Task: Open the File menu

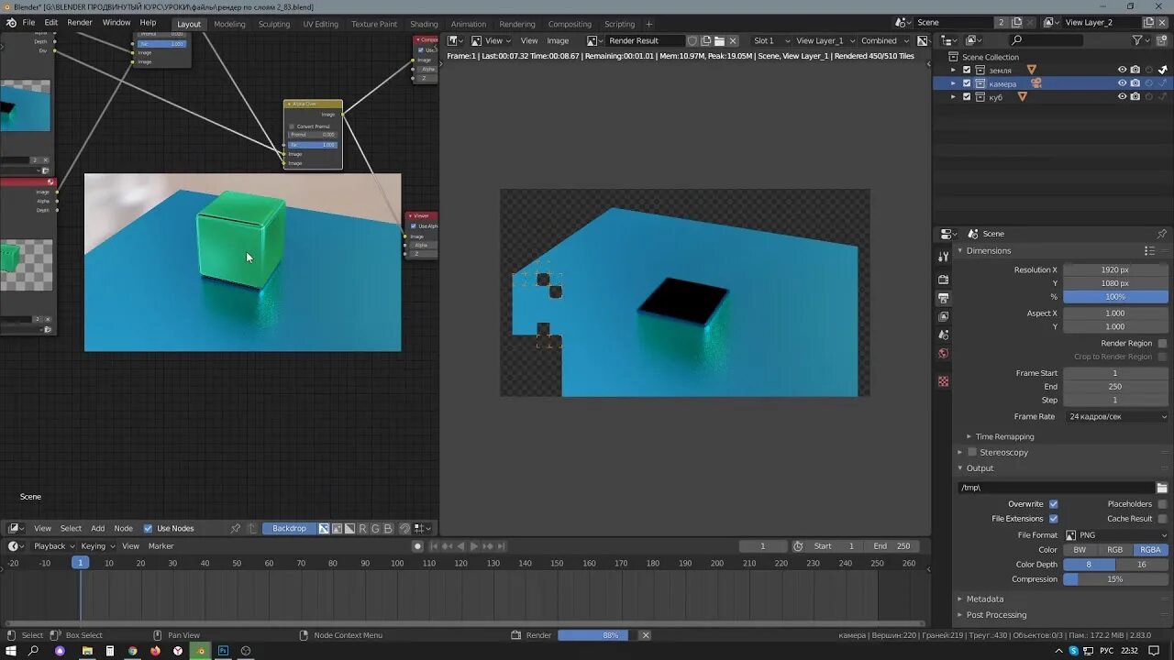Action: (28, 22)
